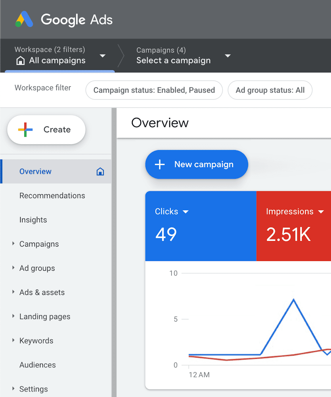Open the Select a campaign dropdown arrow
This screenshot has width=331, height=397.
(x=228, y=56)
